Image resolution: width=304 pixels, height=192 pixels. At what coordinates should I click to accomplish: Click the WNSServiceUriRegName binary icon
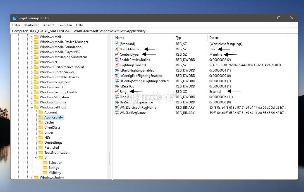click(117, 107)
